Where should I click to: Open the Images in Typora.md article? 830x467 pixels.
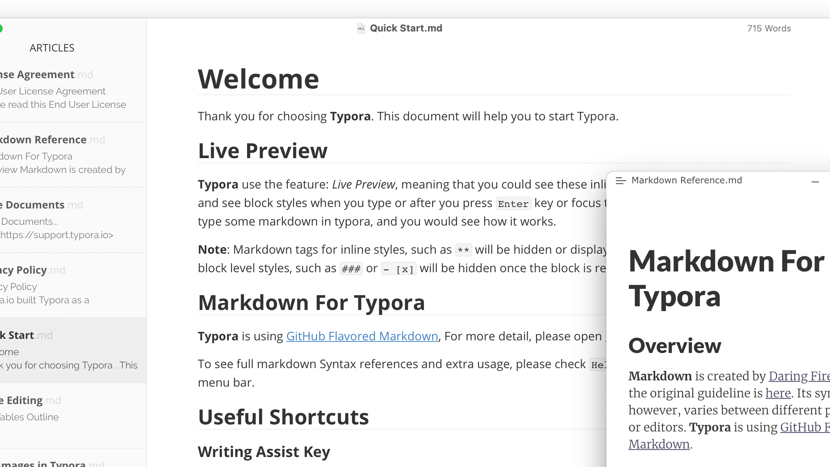point(73,458)
